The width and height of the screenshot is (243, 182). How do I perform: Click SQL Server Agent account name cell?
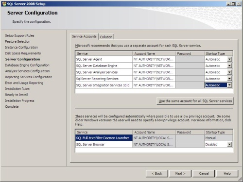pyautogui.click(x=154, y=59)
